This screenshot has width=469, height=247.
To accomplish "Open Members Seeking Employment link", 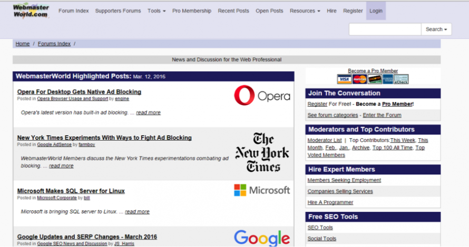I will 344,180.
